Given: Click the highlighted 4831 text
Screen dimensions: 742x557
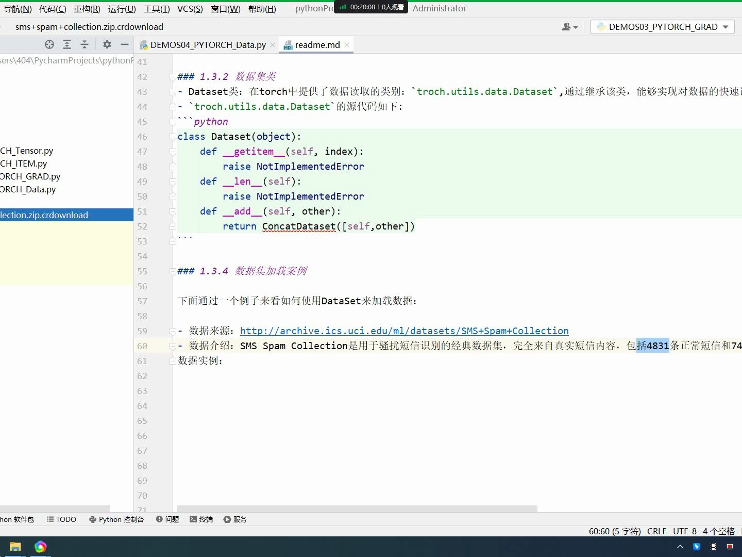Looking at the screenshot, I should 657,346.
